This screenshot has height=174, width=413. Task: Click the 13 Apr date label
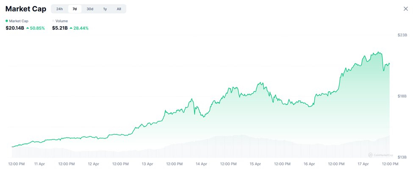pyautogui.click(x=147, y=163)
